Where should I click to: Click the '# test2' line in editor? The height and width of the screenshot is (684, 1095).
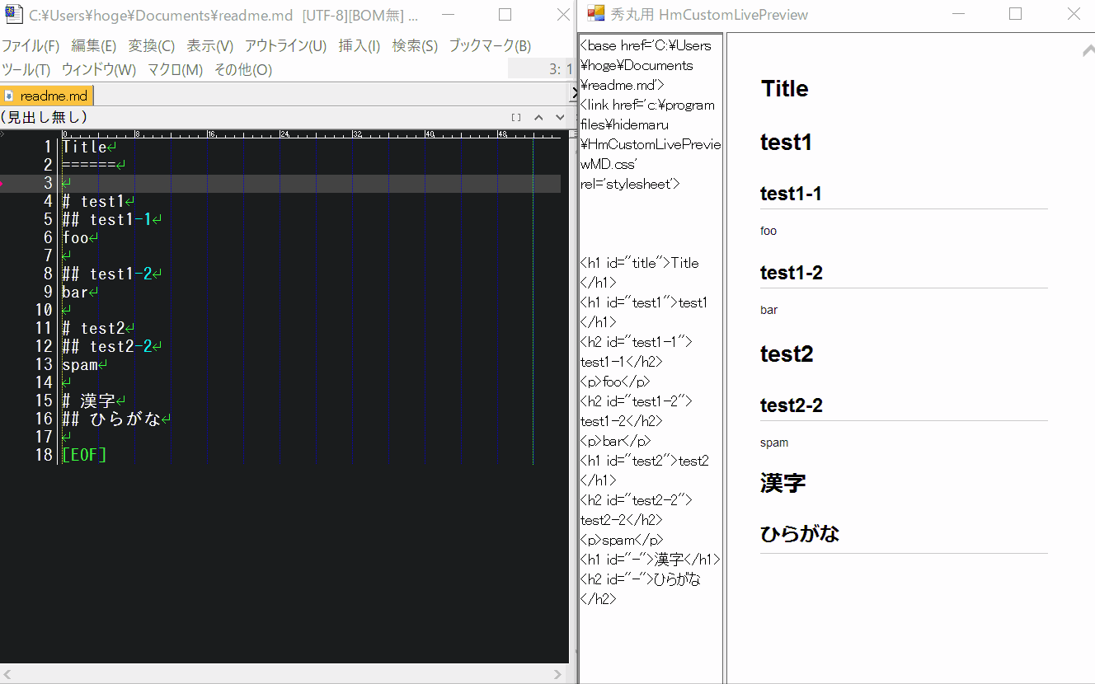tap(93, 329)
